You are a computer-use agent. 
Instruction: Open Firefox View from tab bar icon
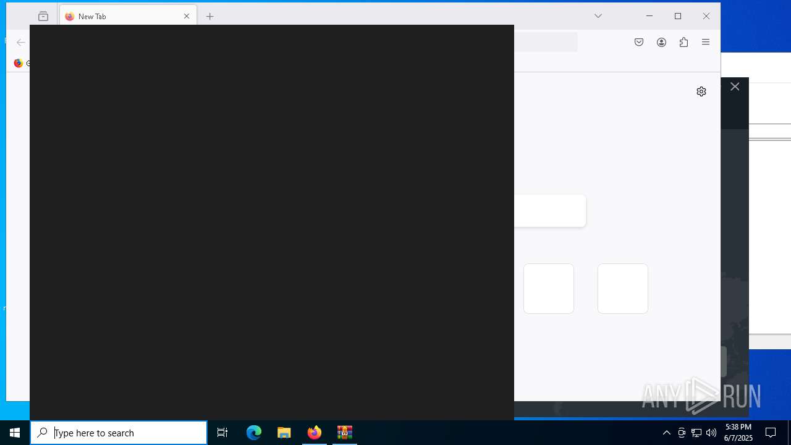click(43, 17)
